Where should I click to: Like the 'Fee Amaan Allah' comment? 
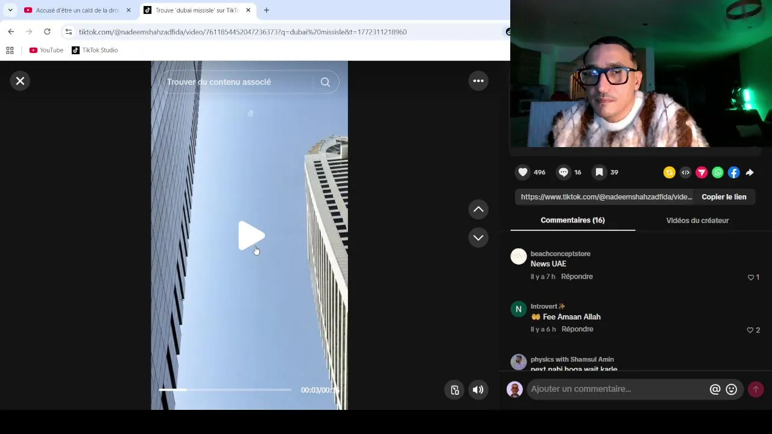750,330
